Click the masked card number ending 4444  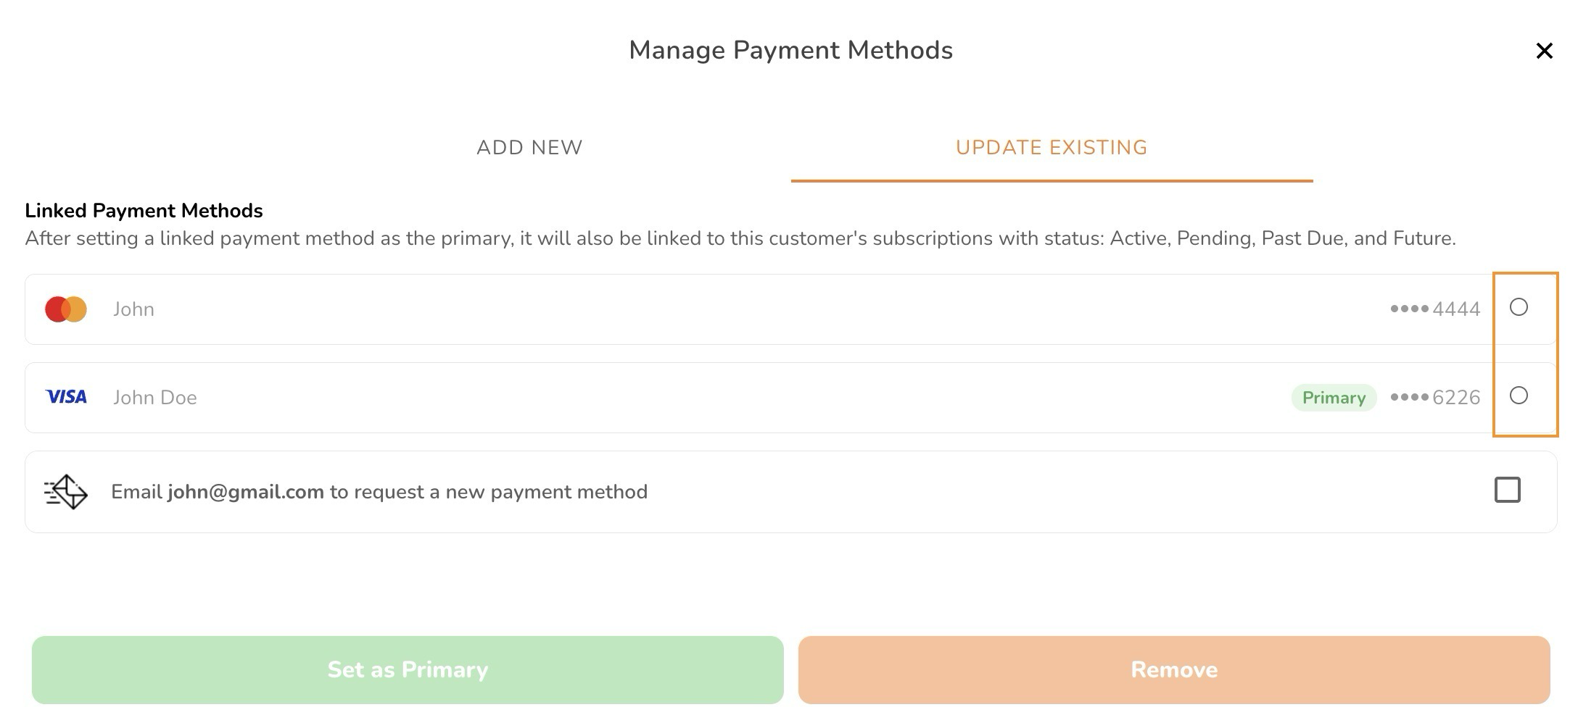click(x=1434, y=309)
